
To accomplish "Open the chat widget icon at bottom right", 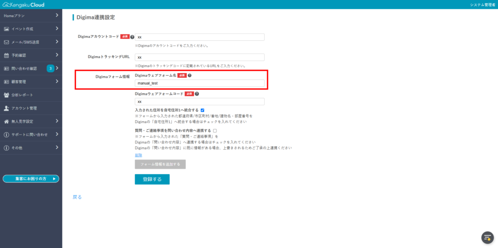I will click(487, 237).
